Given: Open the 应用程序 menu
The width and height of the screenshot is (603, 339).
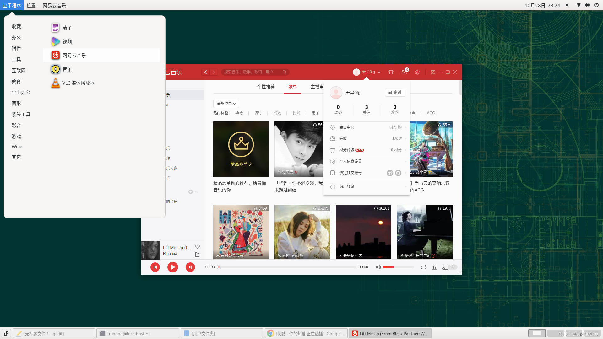Looking at the screenshot, I should [x=12, y=5].
